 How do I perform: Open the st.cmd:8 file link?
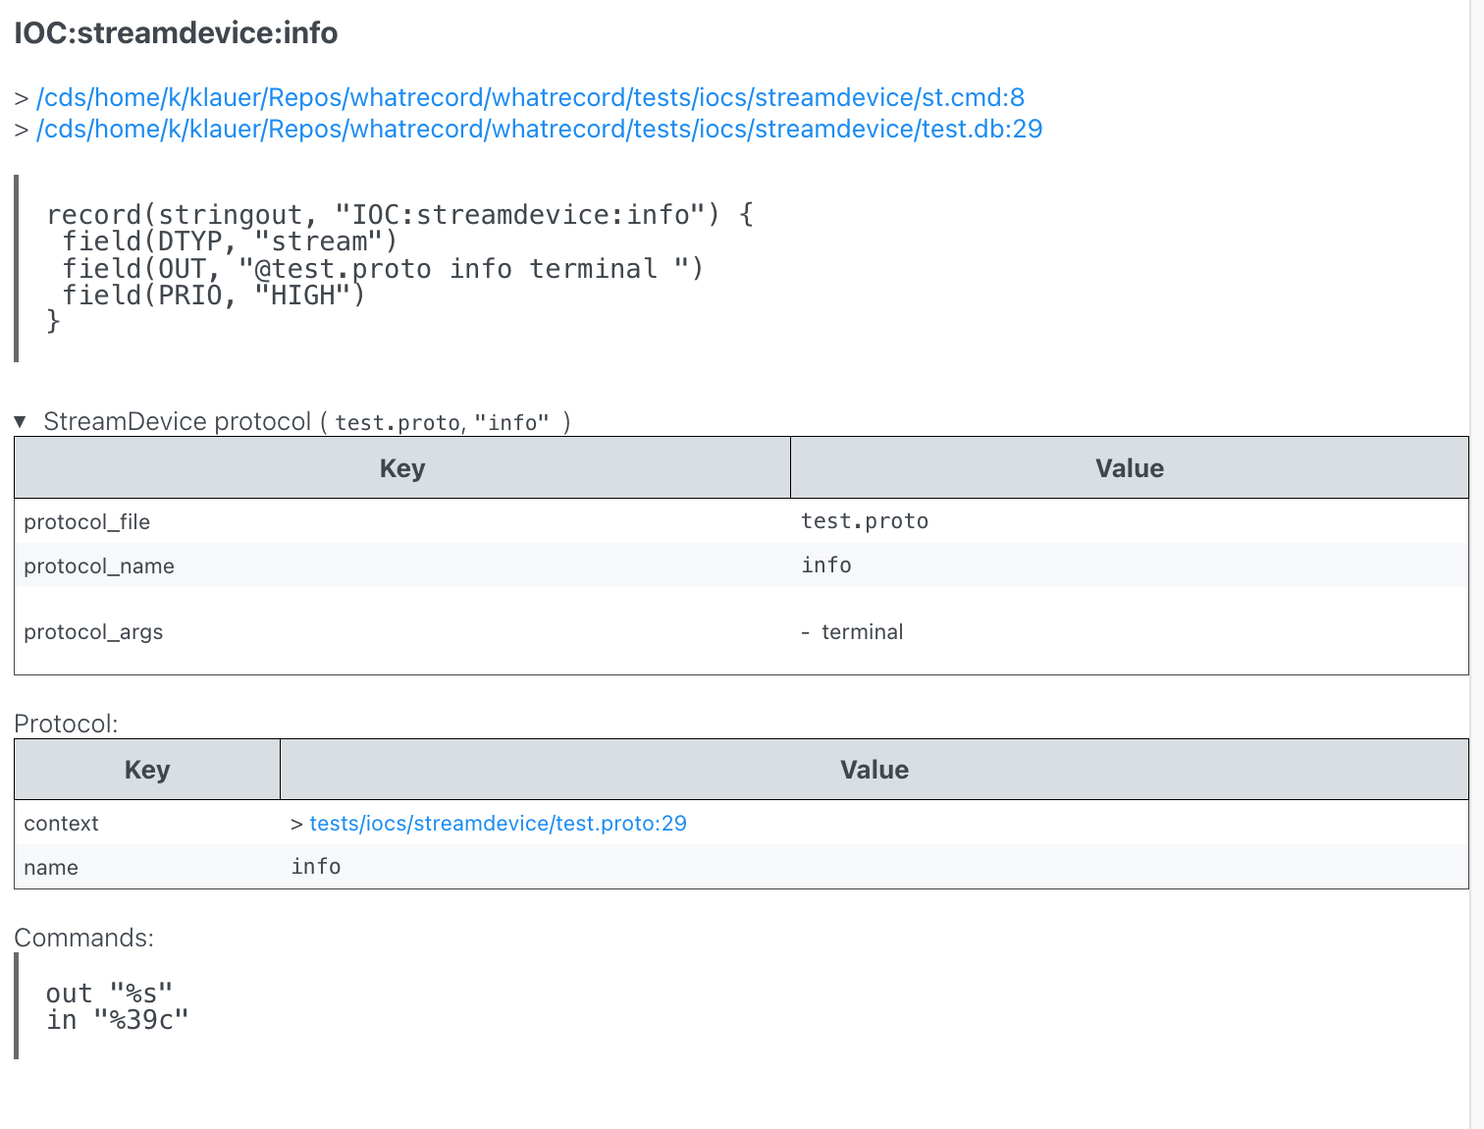(x=530, y=97)
